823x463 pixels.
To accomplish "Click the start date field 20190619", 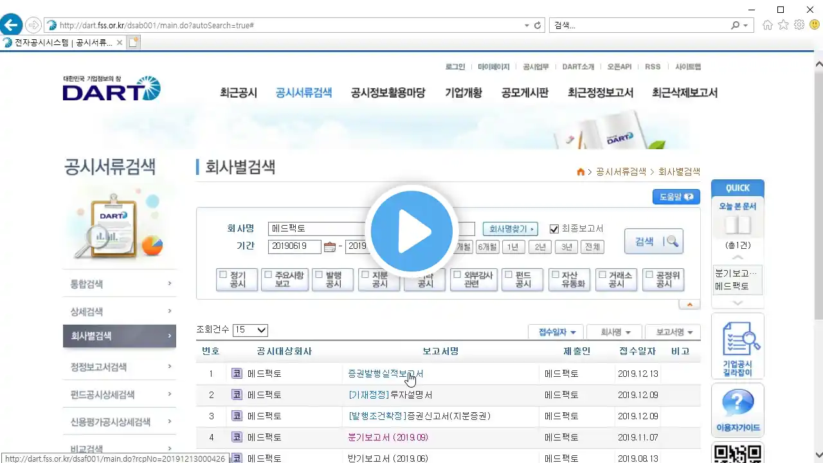I will point(295,246).
